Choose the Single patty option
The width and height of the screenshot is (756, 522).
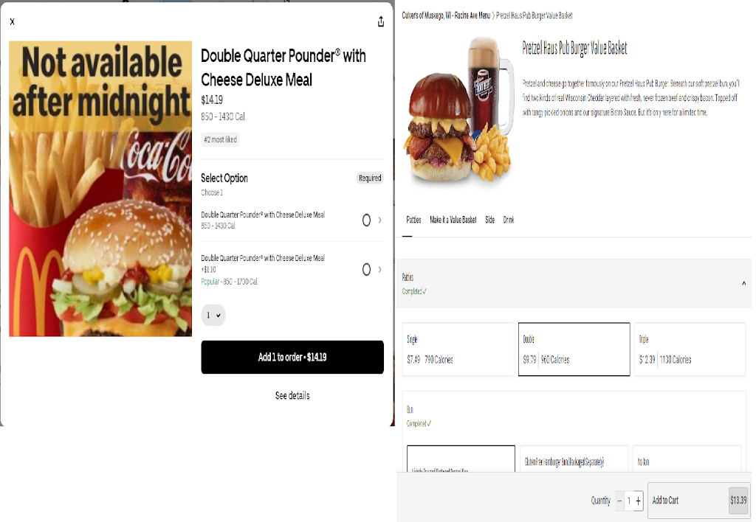(x=458, y=349)
